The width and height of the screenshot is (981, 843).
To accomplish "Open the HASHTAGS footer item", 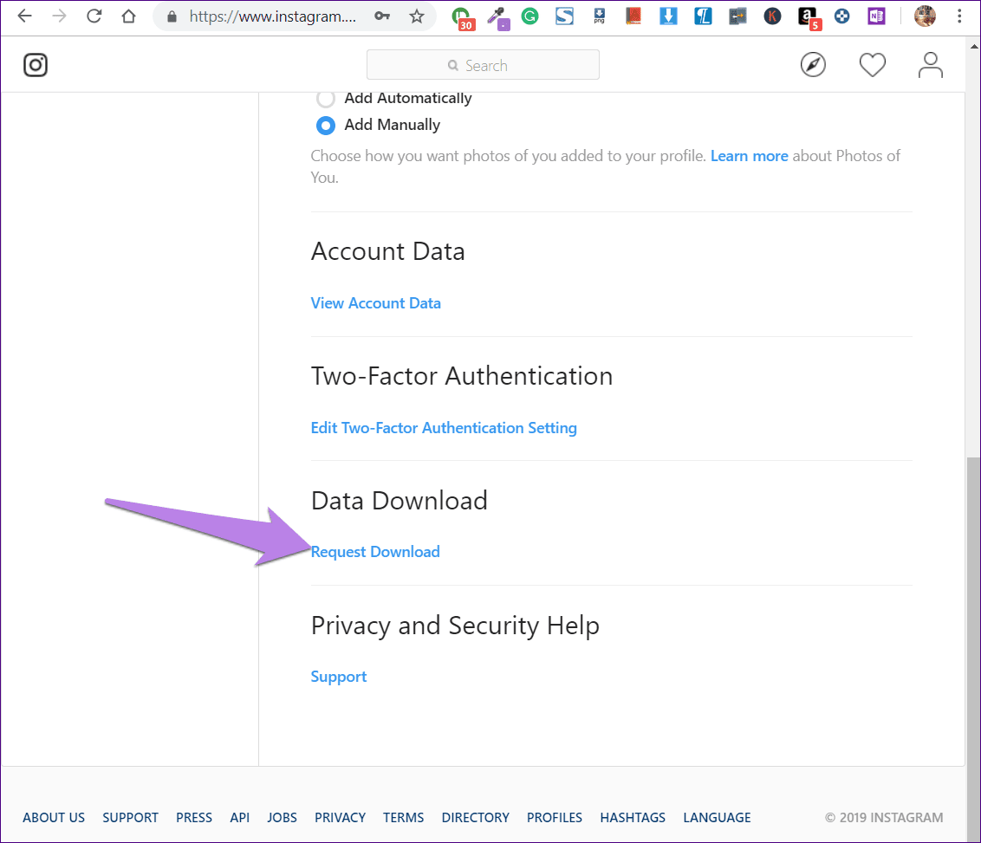I will pos(633,817).
